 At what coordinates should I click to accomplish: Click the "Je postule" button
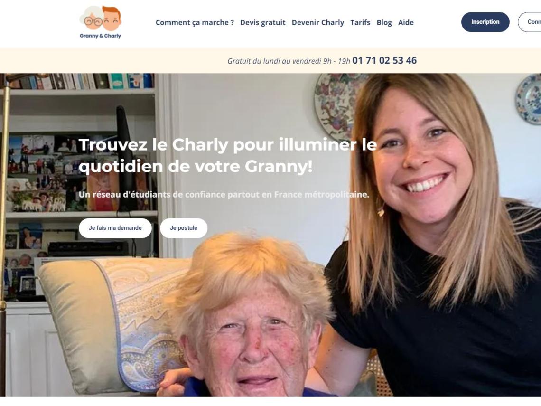point(184,228)
